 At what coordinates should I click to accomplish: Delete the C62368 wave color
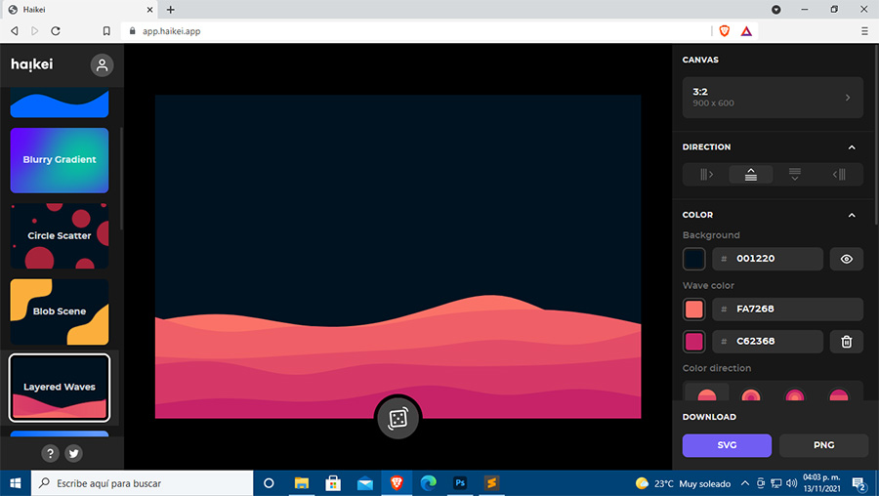[846, 342]
